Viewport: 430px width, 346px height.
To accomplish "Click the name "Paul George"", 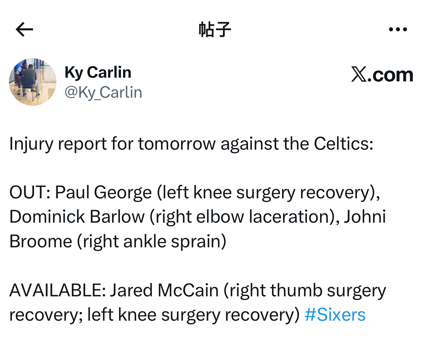I will tap(103, 192).
